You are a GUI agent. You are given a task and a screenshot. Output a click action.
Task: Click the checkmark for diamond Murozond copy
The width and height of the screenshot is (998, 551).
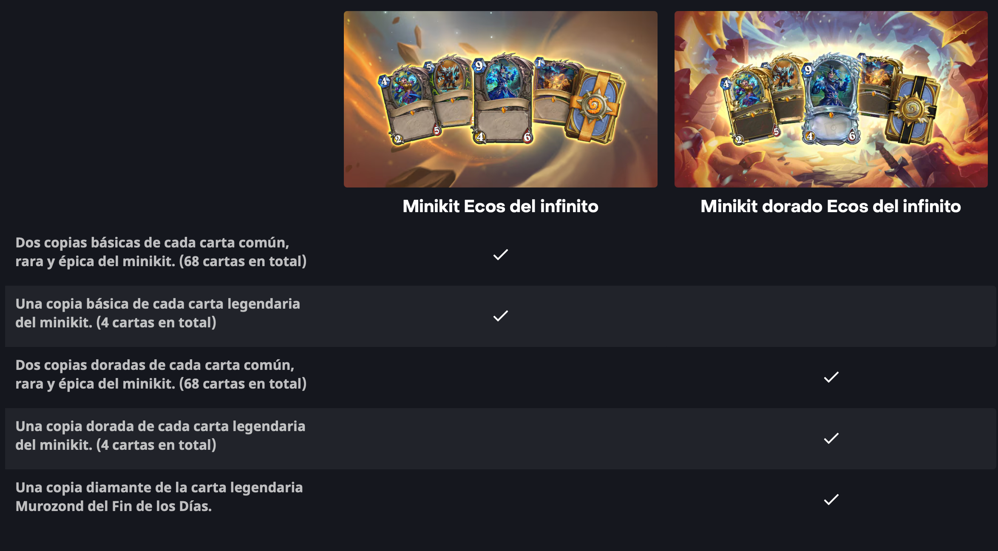coord(831,499)
